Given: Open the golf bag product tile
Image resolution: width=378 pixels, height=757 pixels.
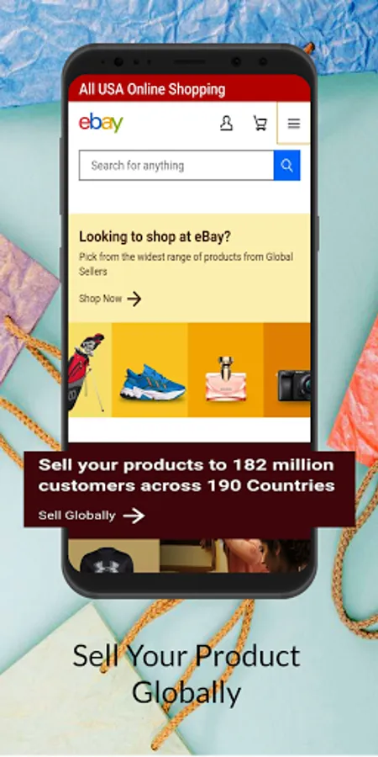Looking at the screenshot, I should [90, 370].
